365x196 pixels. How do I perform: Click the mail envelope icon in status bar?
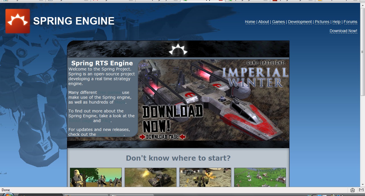pos(361,190)
